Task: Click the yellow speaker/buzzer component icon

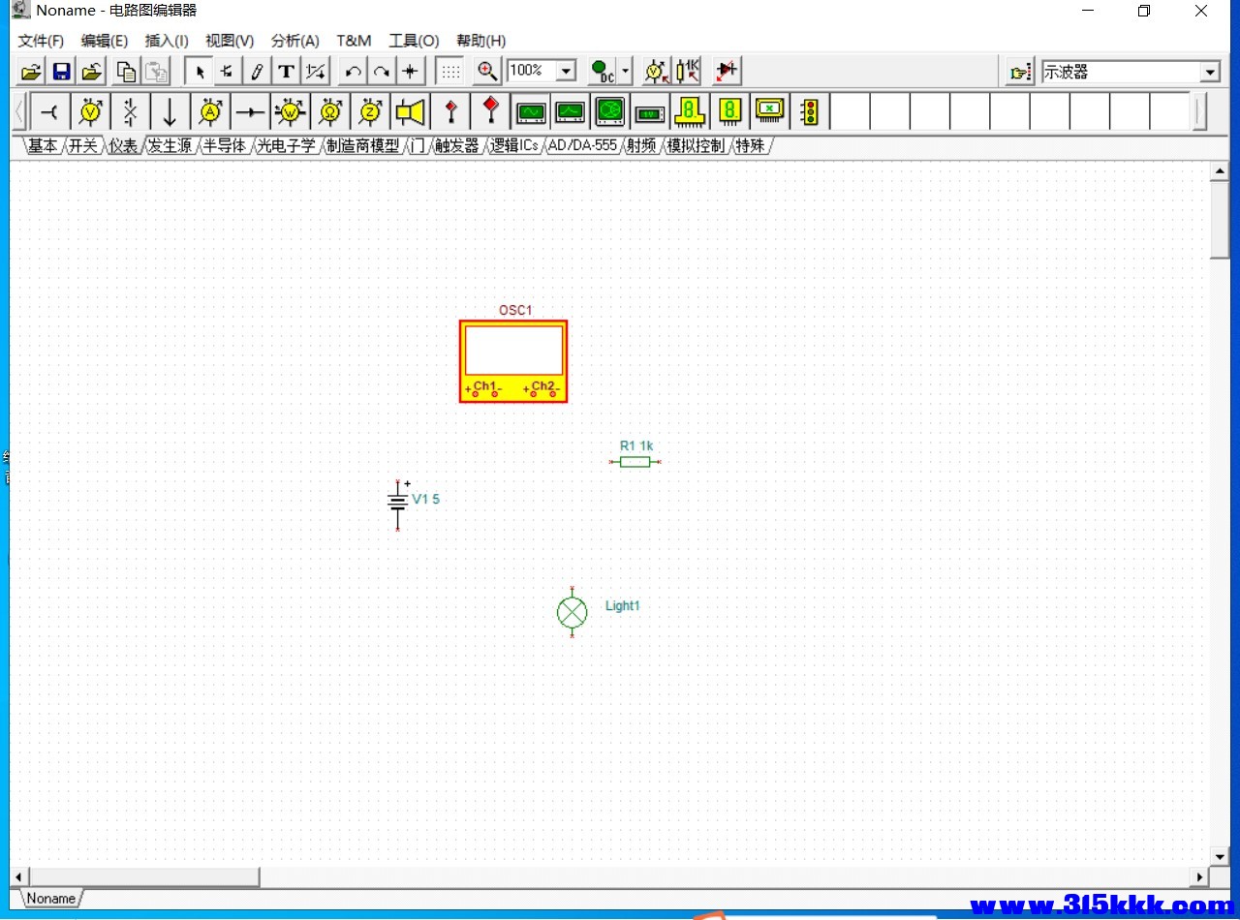Action: [410, 112]
